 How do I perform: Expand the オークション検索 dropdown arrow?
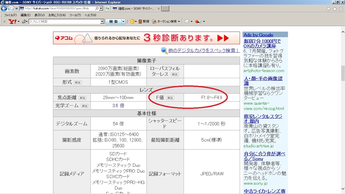(x=179, y=22)
